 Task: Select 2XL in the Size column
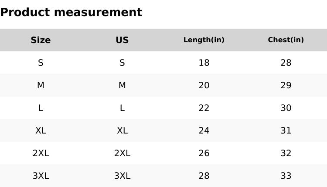(41, 153)
